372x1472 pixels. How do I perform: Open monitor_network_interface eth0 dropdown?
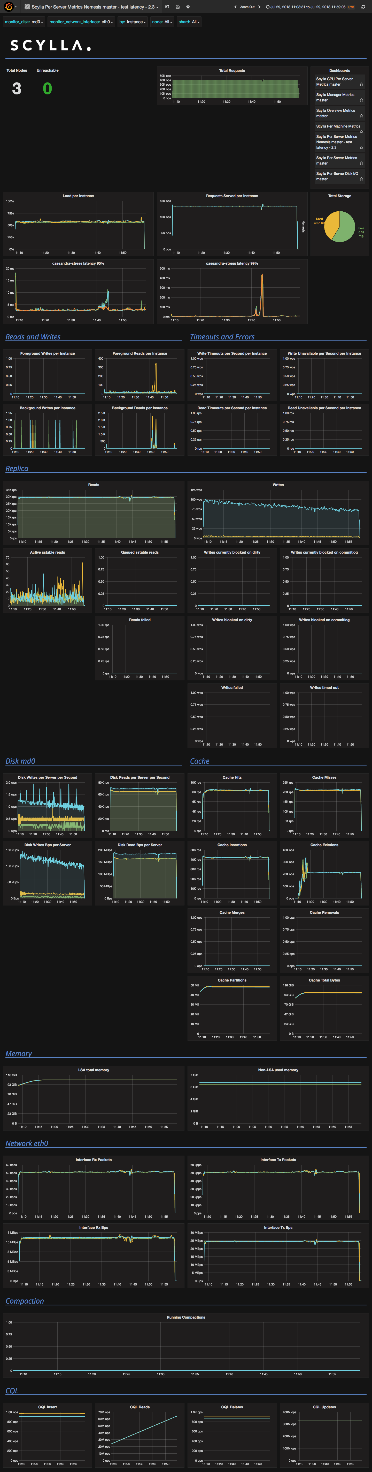coord(107,22)
